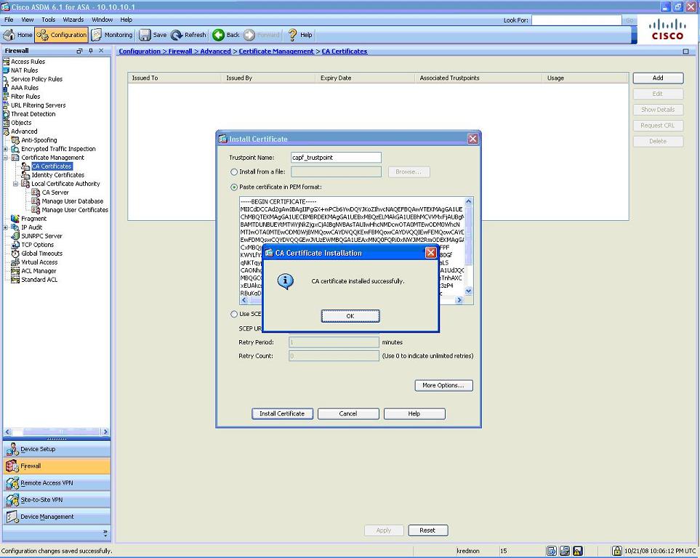Viewport: 700px width, 558px height.
Task: Select Anti-Spoofing under Advanced
Action: [x=39, y=139]
